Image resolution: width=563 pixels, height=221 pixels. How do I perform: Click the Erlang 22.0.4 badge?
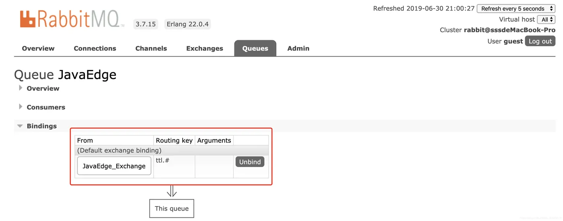coord(187,24)
